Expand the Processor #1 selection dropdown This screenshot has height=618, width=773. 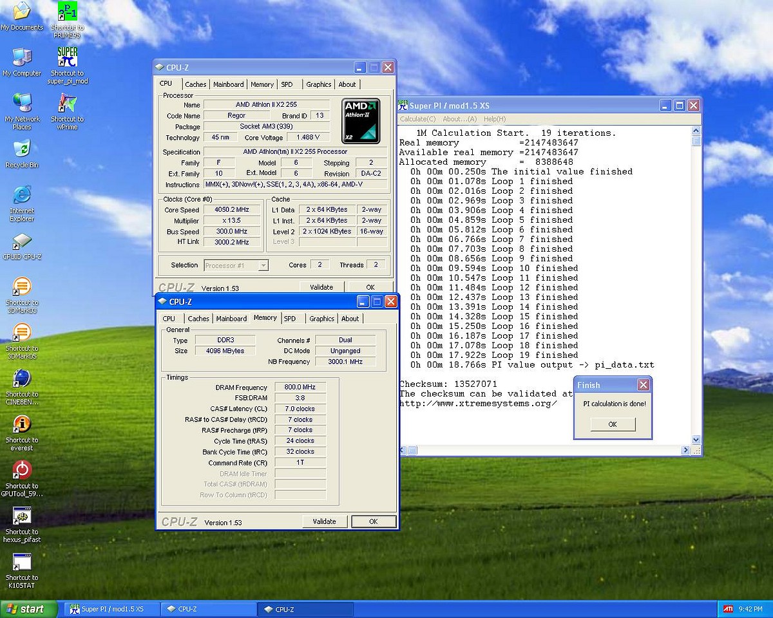(263, 265)
